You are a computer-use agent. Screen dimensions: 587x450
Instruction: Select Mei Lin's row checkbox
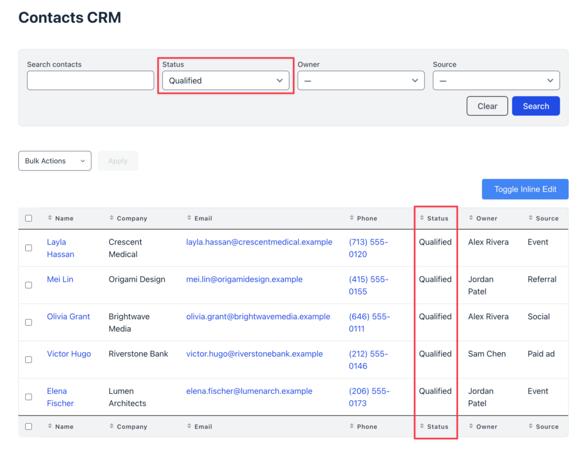[x=29, y=285]
